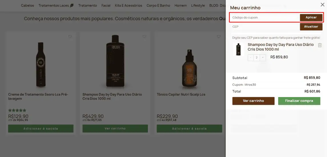Apply the coupon with Aplicar button
The image size is (327, 157).
[x=311, y=17]
